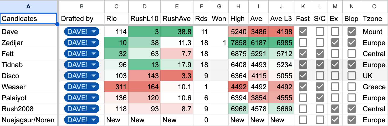Click the blue selection handle on Candidates cell
The width and height of the screenshot is (388, 126).
coord(57,24)
